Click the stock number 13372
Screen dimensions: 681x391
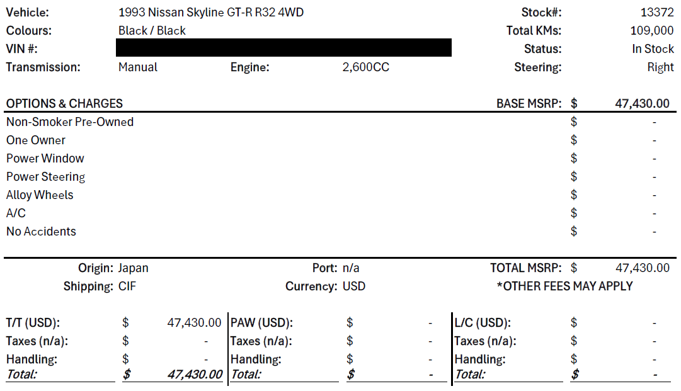[657, 13]
